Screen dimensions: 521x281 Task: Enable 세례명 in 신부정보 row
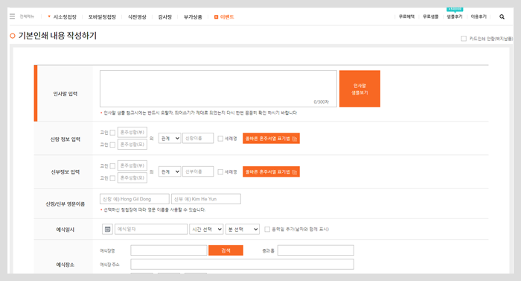[220, 171]
